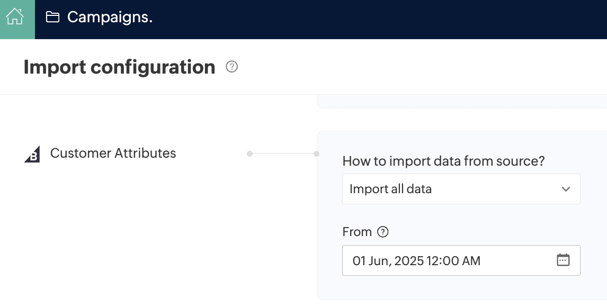The image size is (607, 307).
Task: Click the 'From' field label
Action: click(357, 232)
